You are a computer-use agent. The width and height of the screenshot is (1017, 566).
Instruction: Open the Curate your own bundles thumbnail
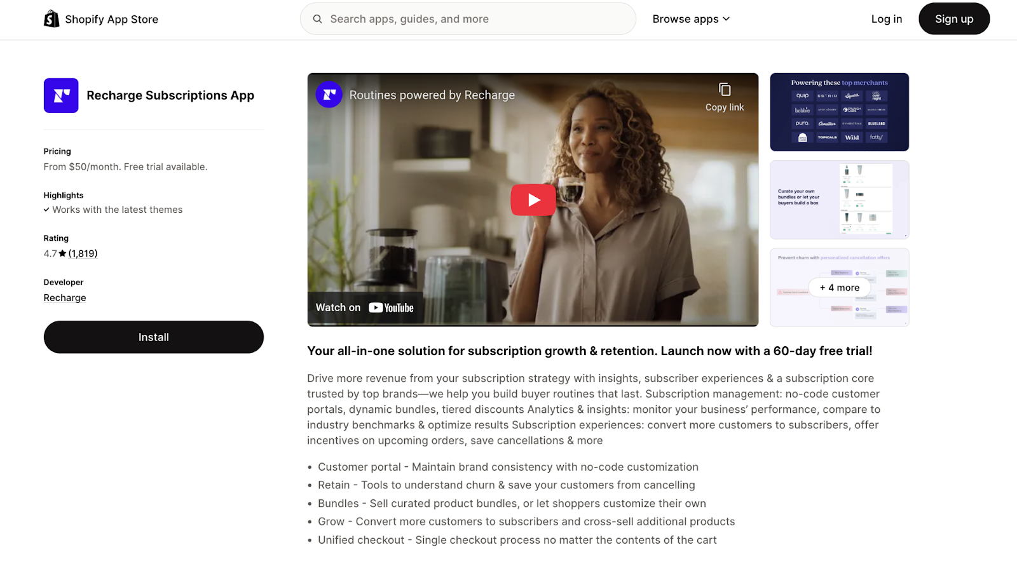click(x=839, y=200)
